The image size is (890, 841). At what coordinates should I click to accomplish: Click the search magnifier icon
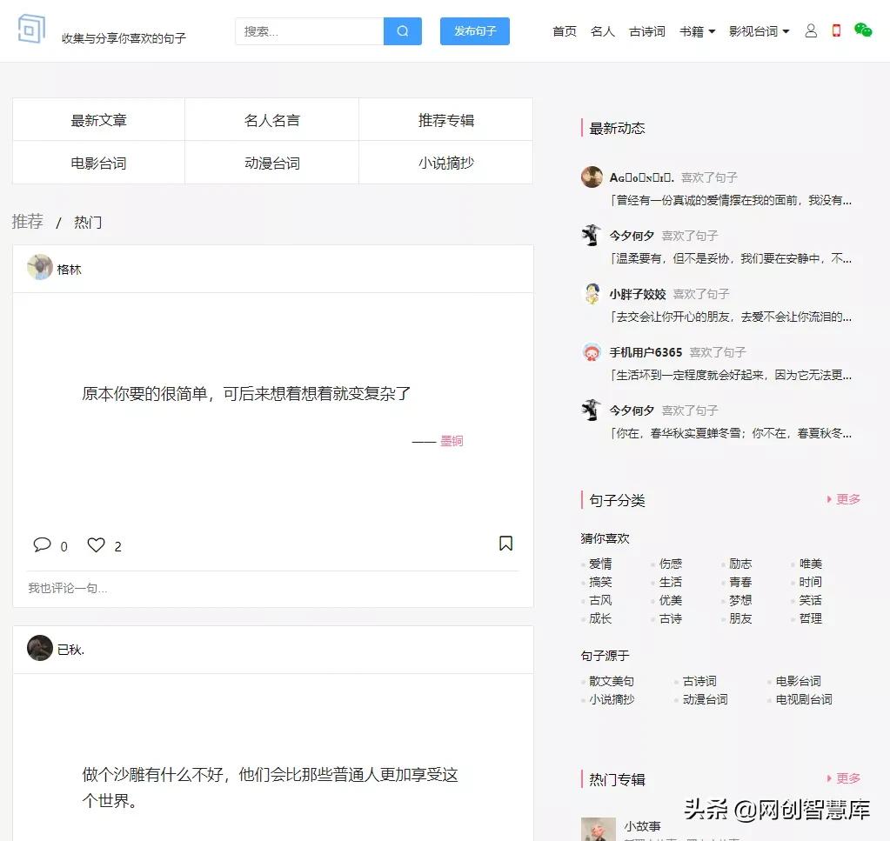tap(401, 30)
